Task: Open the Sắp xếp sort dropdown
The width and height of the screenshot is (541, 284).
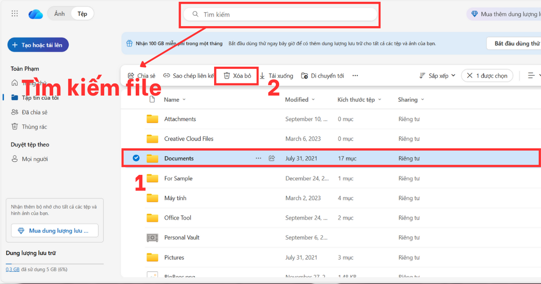Action: (436, 75)
